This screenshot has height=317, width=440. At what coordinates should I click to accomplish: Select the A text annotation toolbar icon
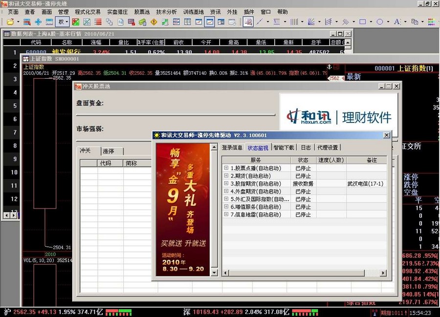tap(395, 22)
